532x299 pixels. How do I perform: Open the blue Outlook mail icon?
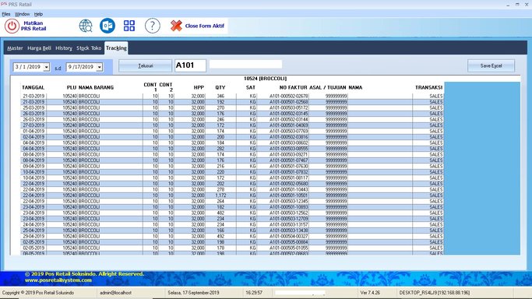(x=107, y=26)
